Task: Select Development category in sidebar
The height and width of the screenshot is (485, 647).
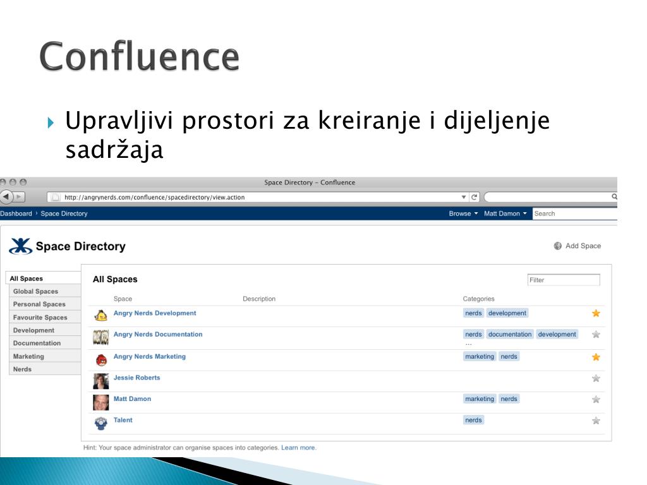Action: coord(45,330)
